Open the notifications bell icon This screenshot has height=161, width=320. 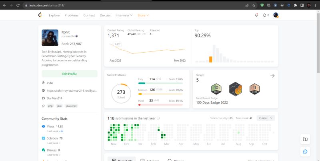(256, 15)
